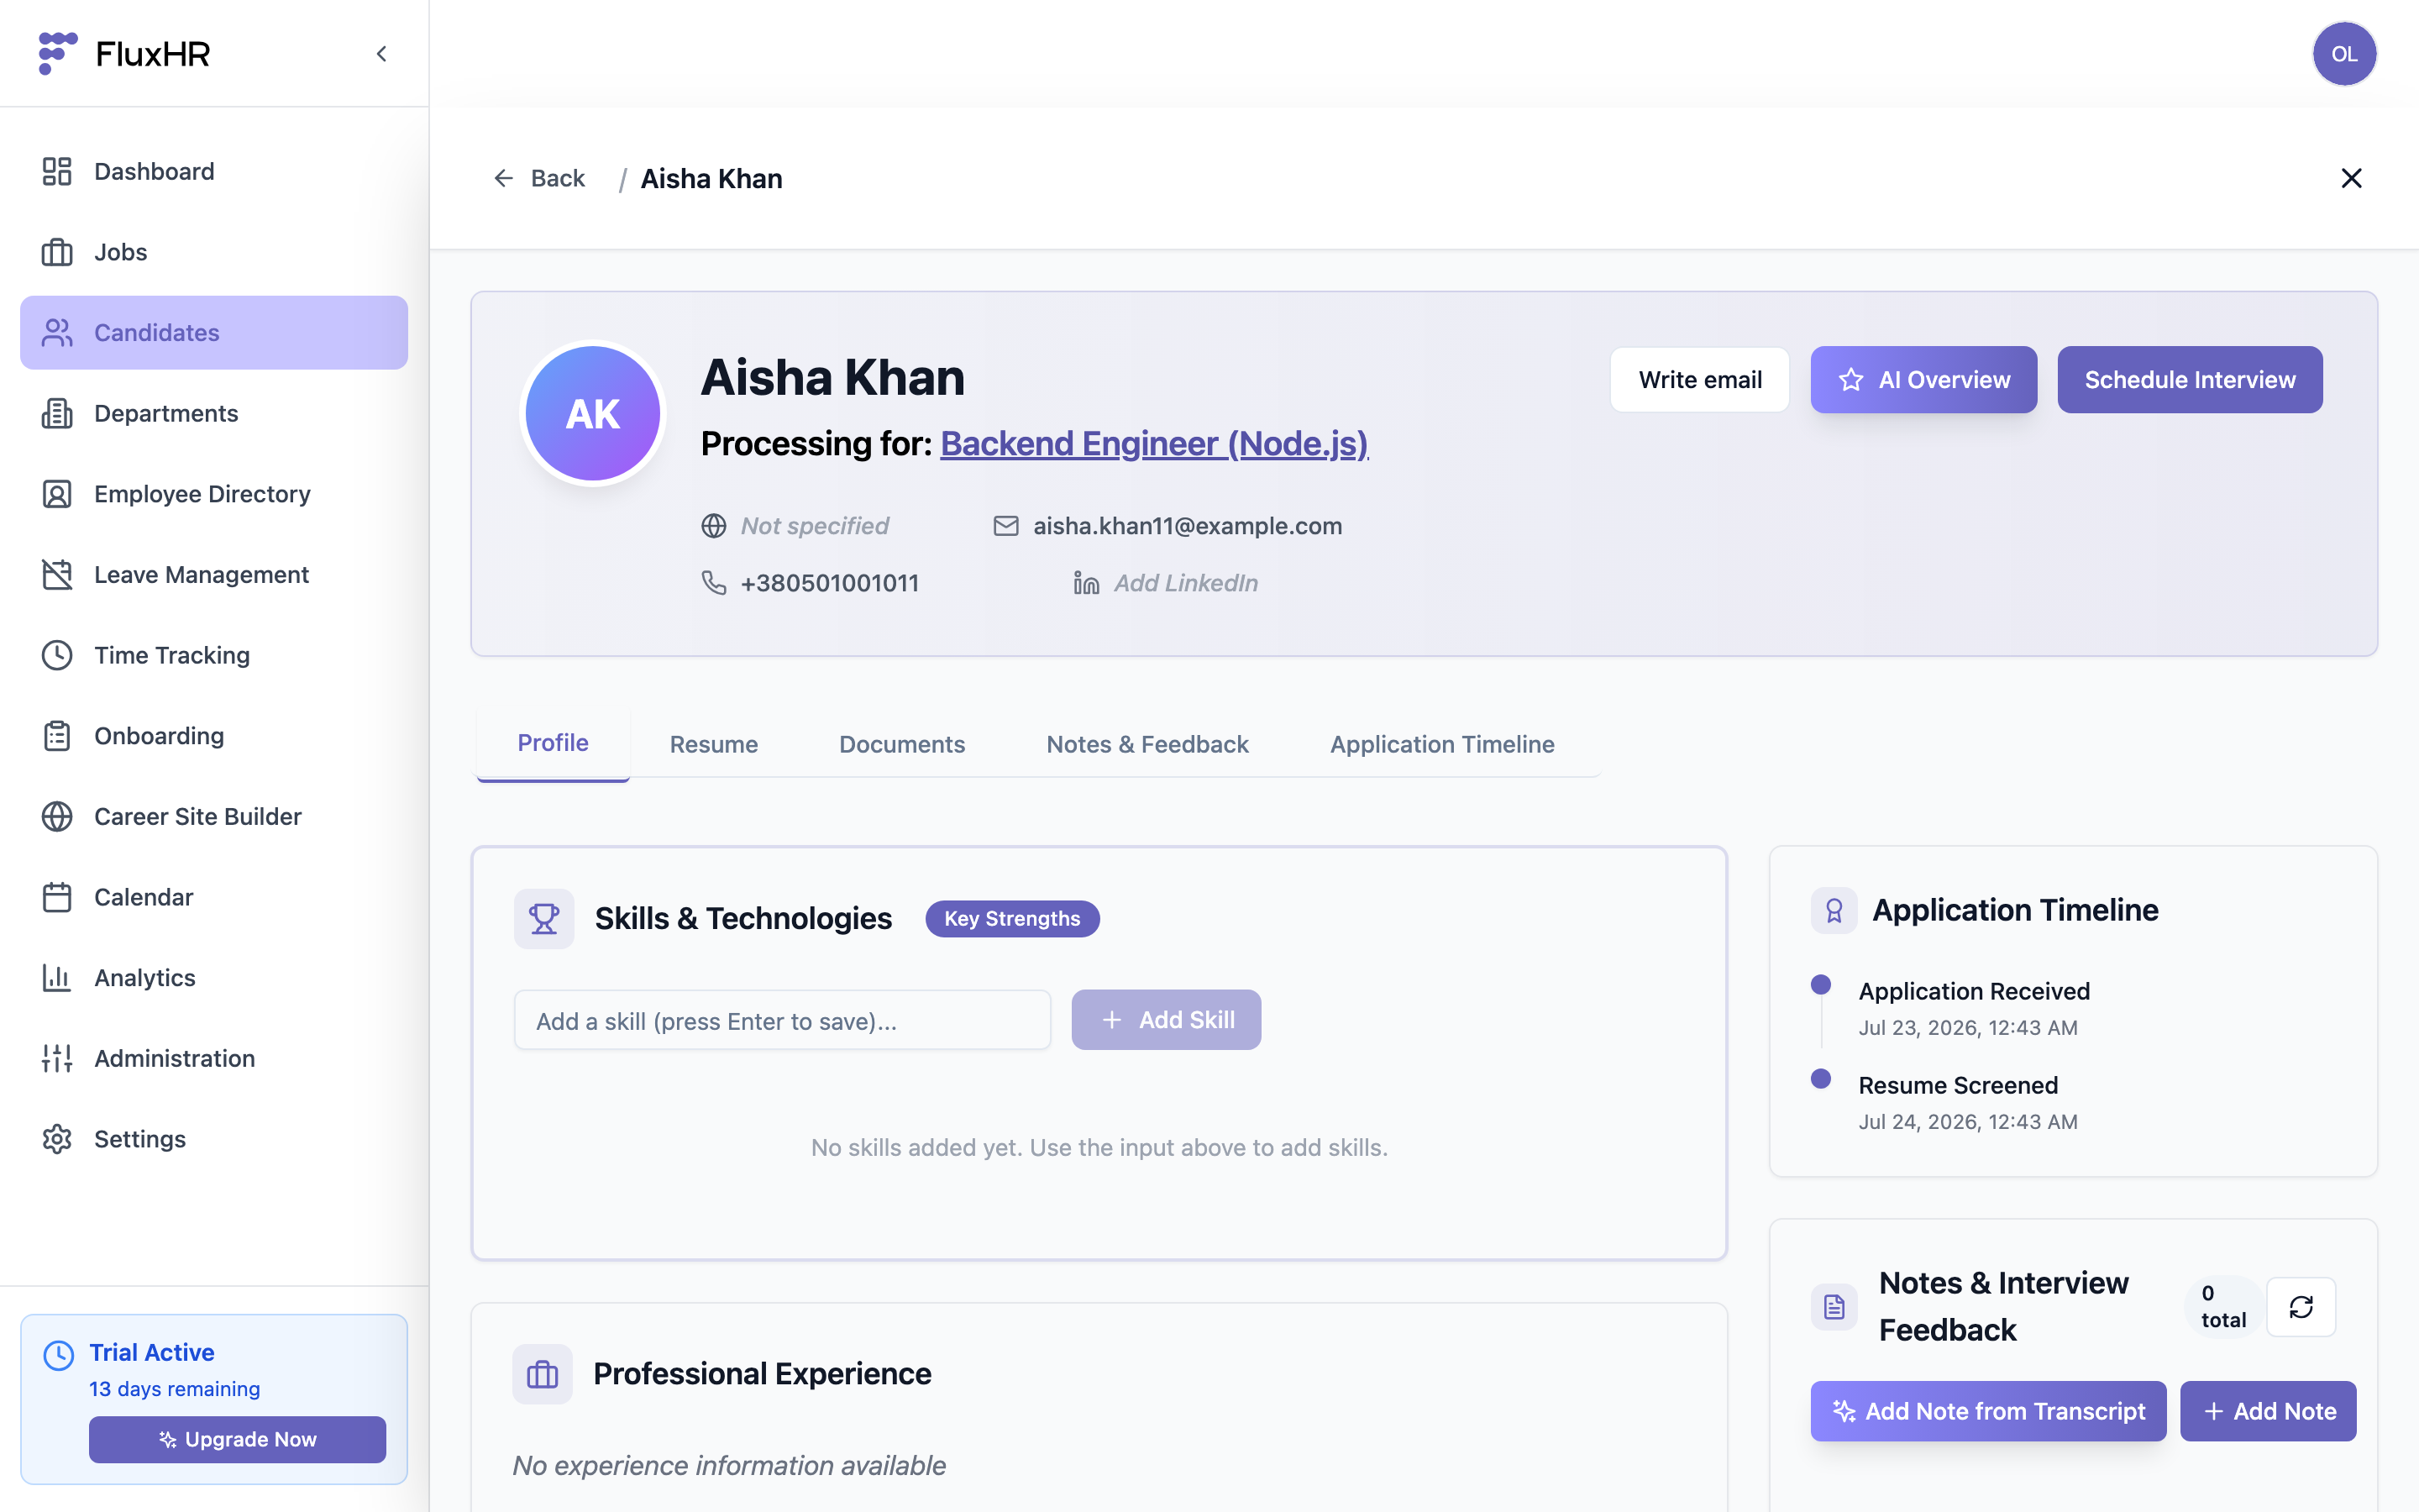Click the 13 days remaining text
Viewport: 2419px width, 1512px height.
tap(174, 1389)
